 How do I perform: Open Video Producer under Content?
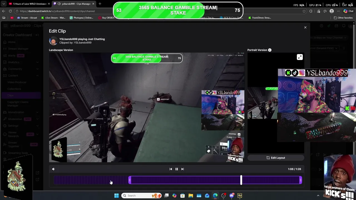pyautogui.click(x=17, y=82)
